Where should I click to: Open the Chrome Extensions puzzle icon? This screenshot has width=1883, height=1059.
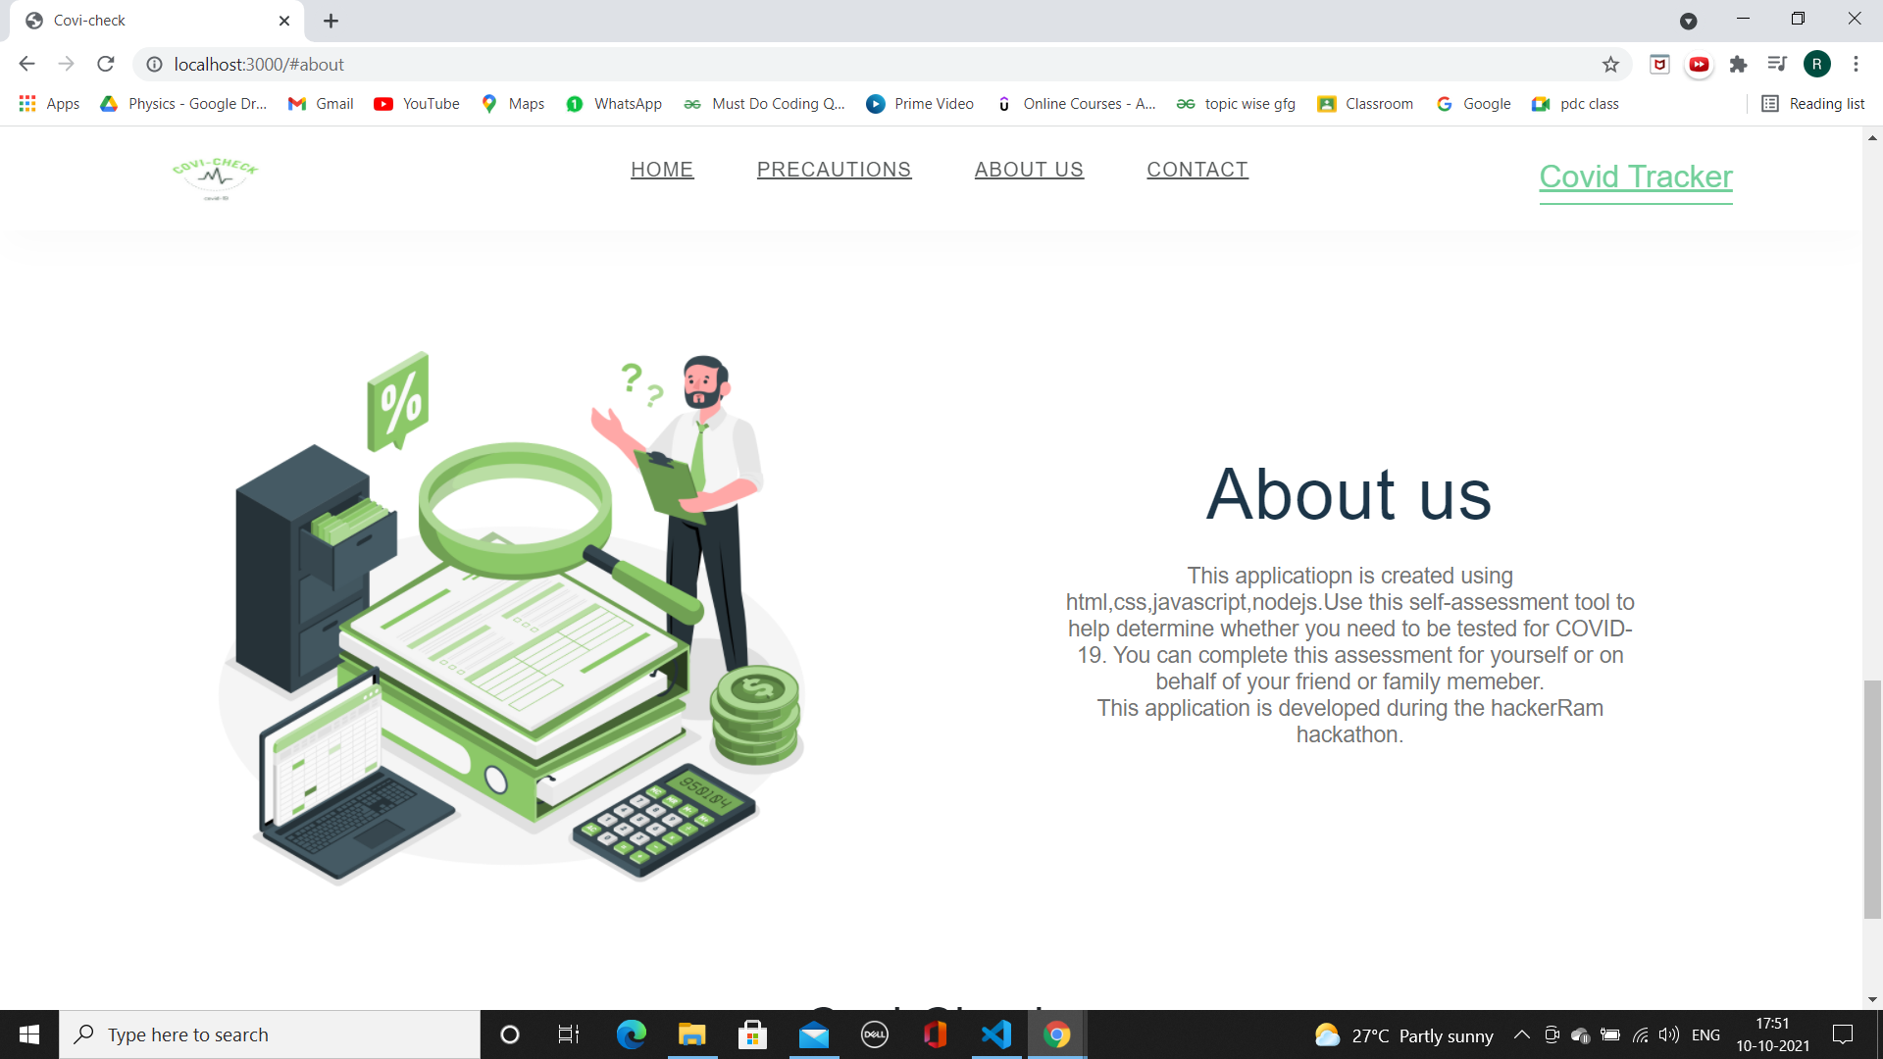tap(1738, 65)
